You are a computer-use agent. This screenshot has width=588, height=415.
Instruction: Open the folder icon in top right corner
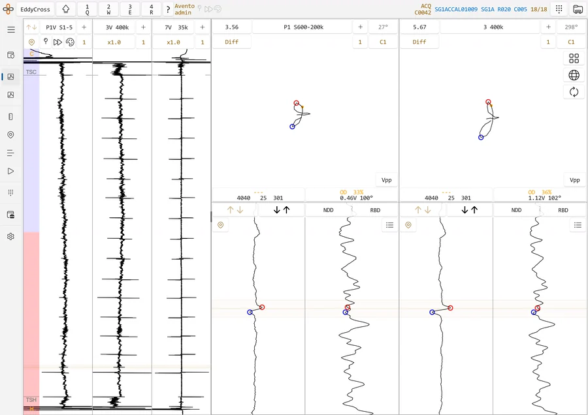[x=578, y=9]
